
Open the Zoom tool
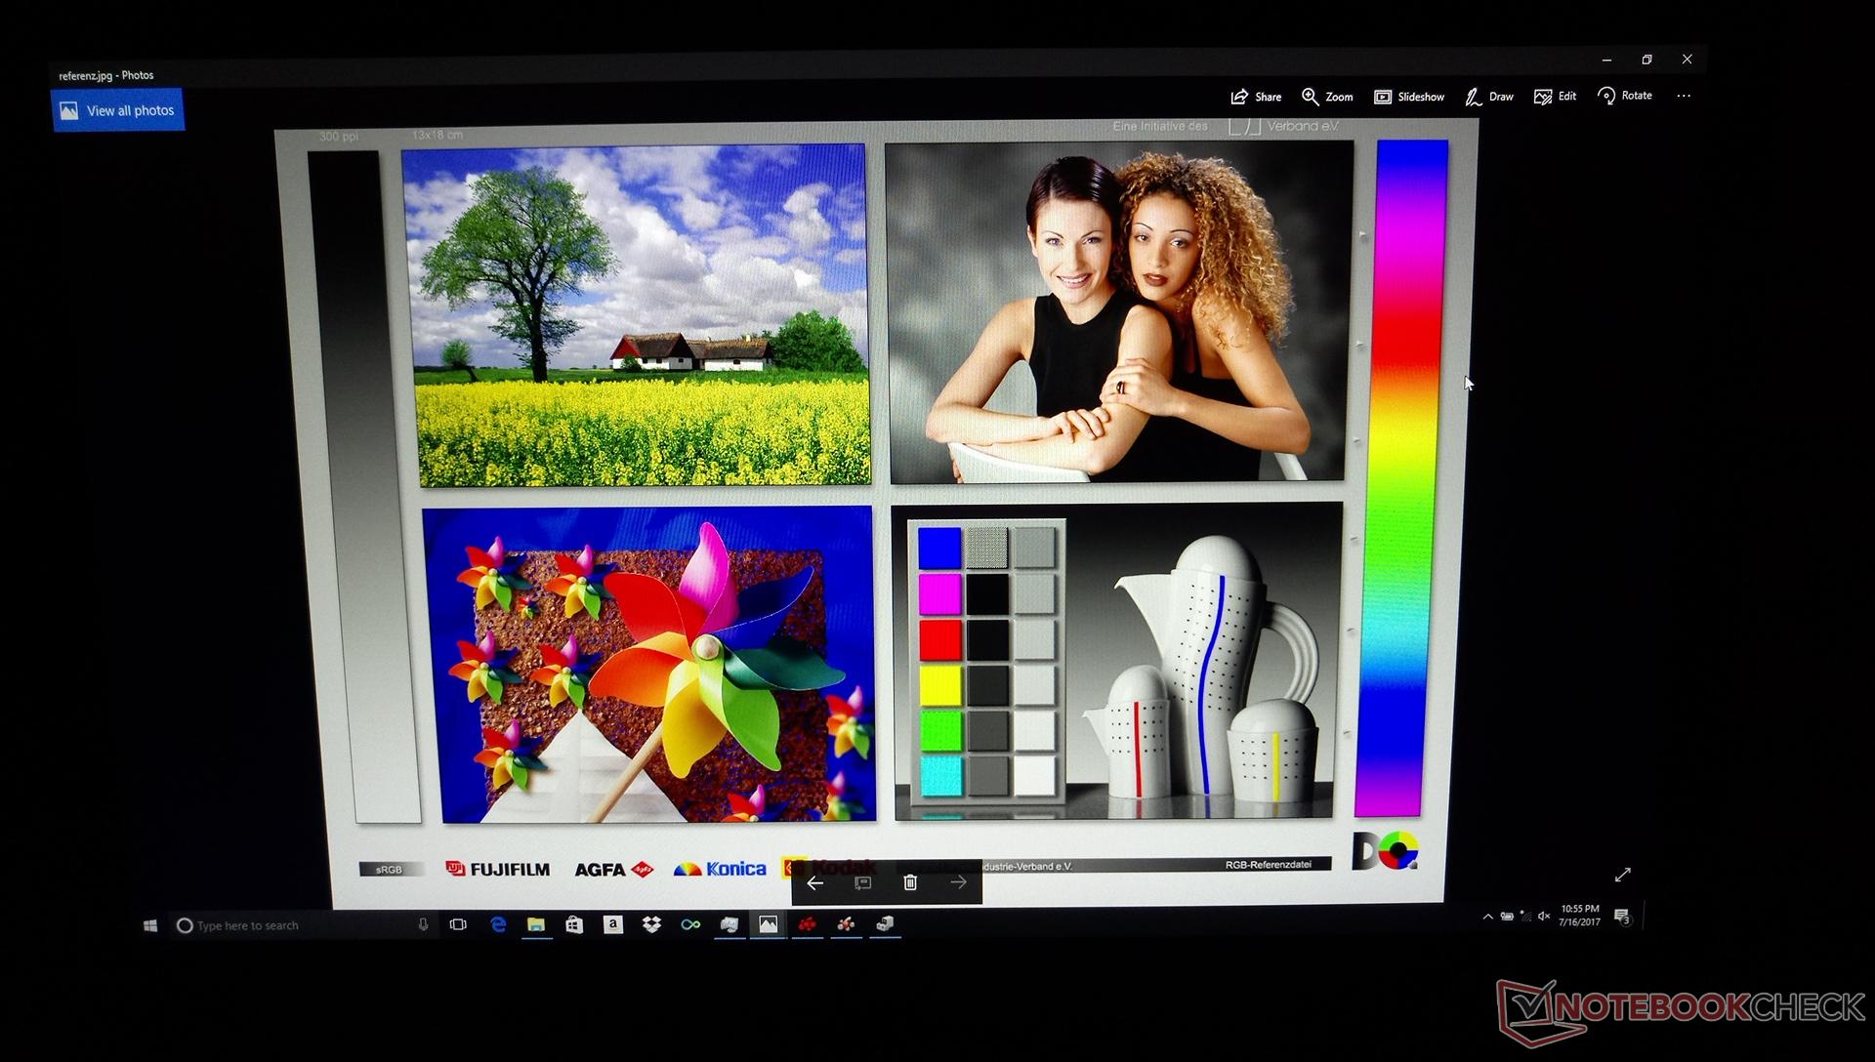pyautogui.click(x=1327, y=97)
